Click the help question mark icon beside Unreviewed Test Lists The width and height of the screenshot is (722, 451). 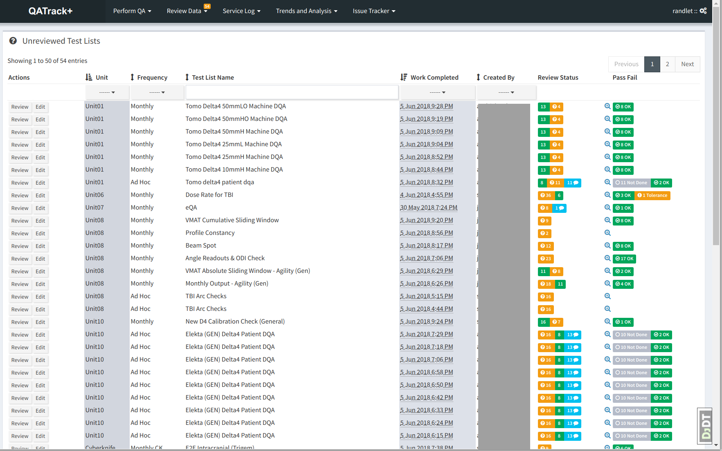click(13, 41)
